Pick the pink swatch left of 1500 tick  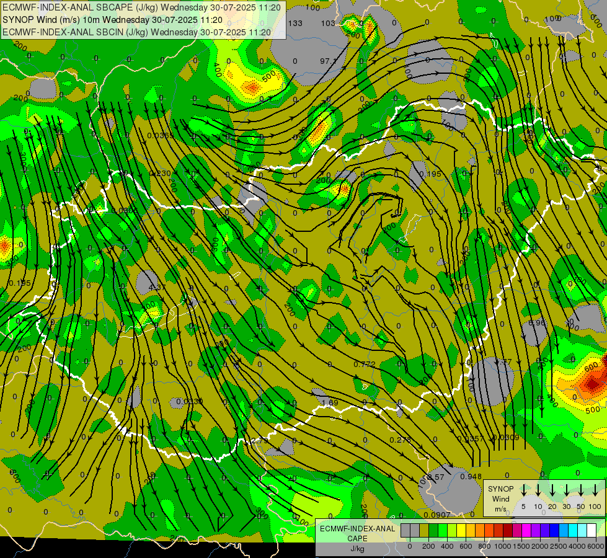click(517, 530)
